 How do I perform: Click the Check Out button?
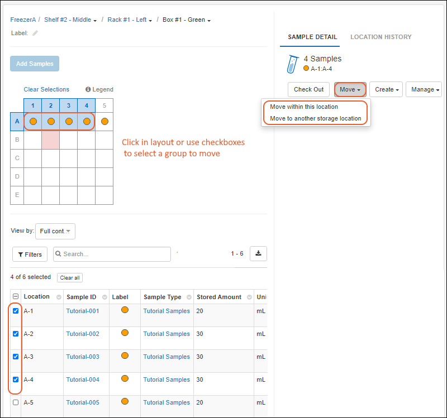coord(308,89)
